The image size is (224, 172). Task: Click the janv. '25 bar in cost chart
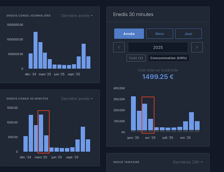point(133,114)
